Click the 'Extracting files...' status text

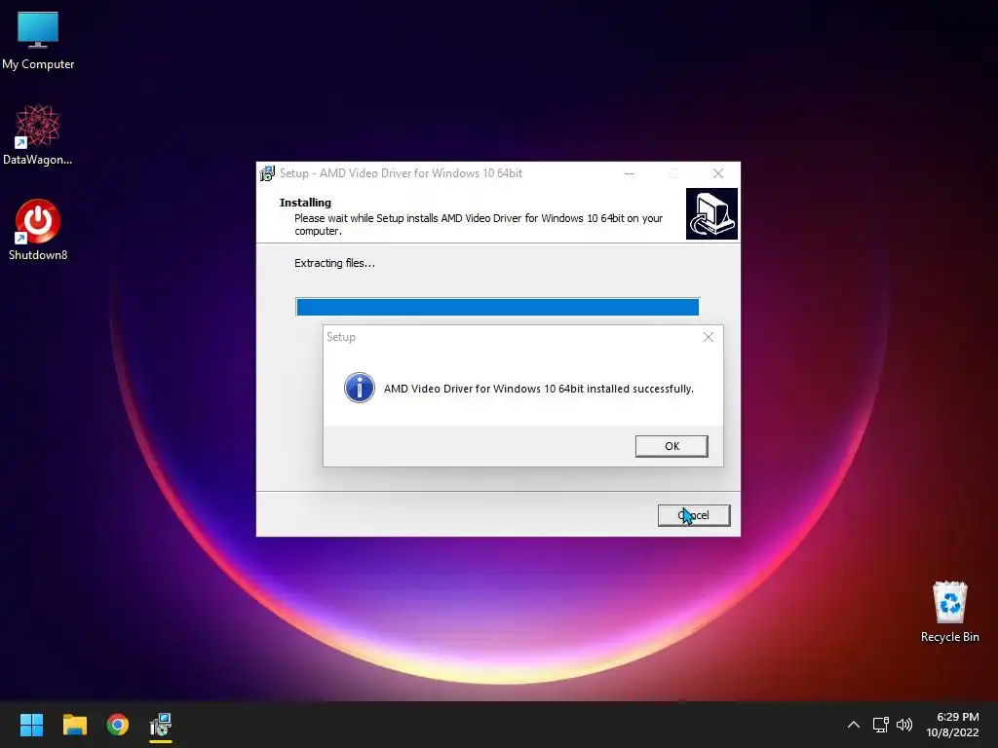(x=335, y=263)
